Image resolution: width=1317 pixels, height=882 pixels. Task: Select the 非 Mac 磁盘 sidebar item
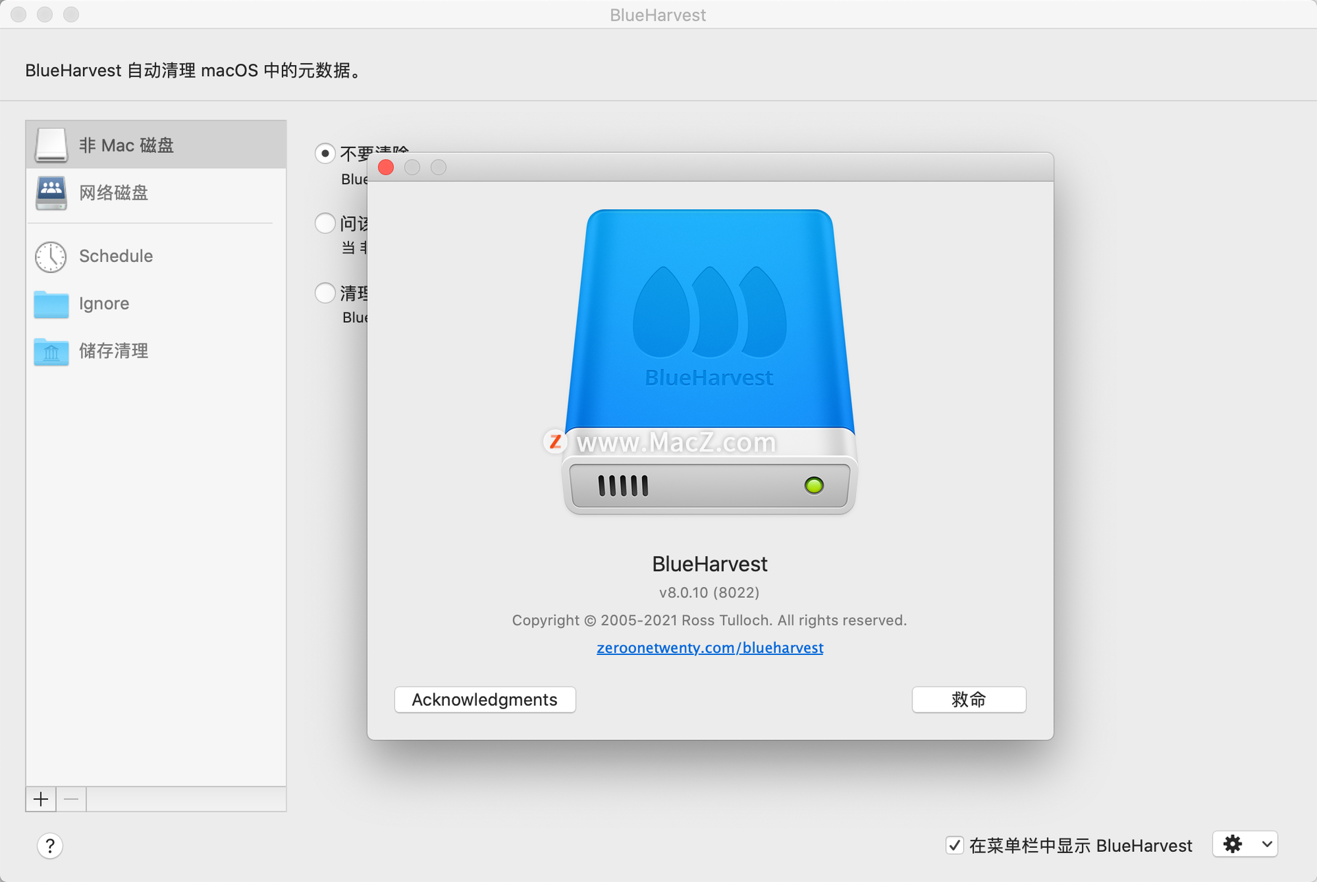tap(156, 145)
